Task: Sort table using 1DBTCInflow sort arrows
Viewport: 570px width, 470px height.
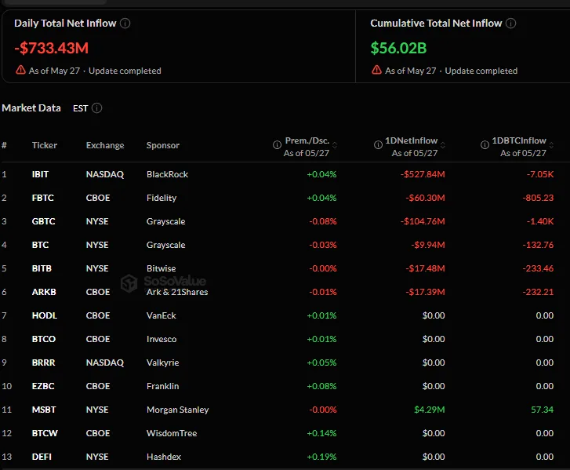Action: coord(551,145)
